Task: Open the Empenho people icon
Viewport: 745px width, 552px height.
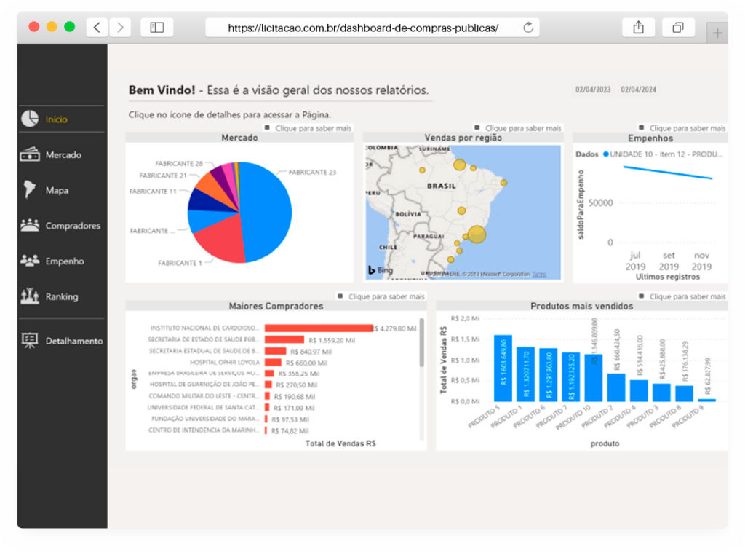Action: 30,261
